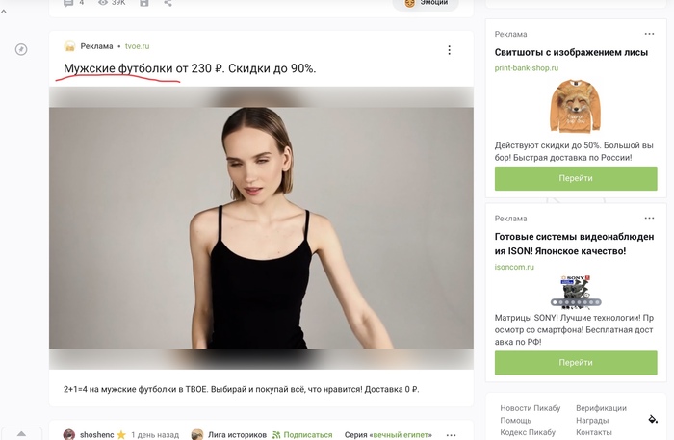Click Перейти button under fox sweatshirt ad
The image size is (674, 440).
[575, 178]
